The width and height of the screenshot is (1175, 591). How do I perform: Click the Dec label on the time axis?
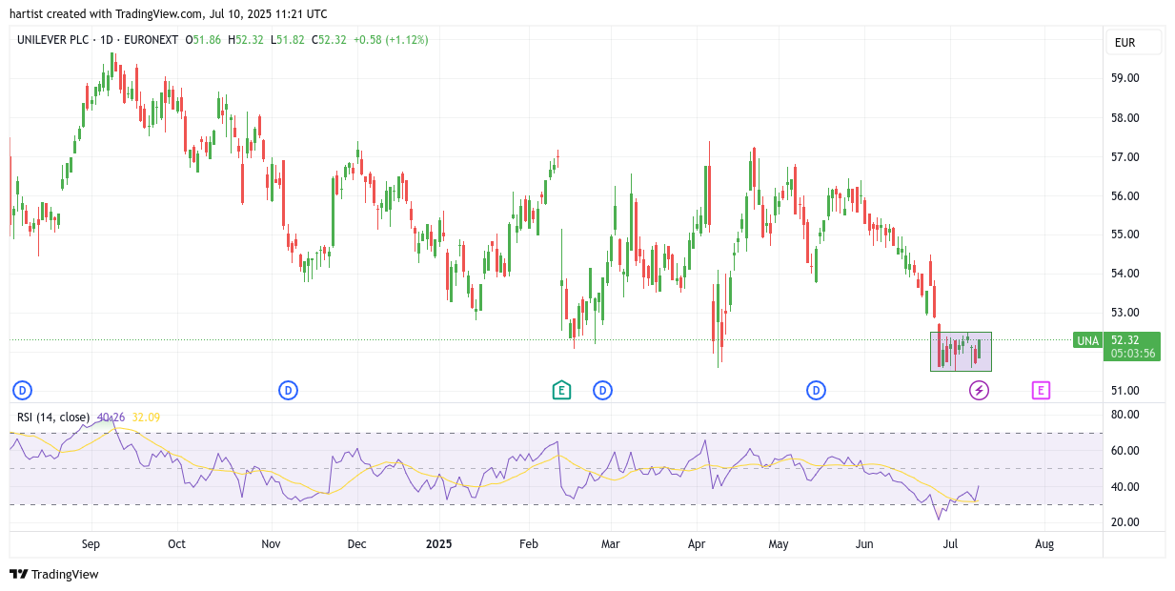click(x=356, y=544)
